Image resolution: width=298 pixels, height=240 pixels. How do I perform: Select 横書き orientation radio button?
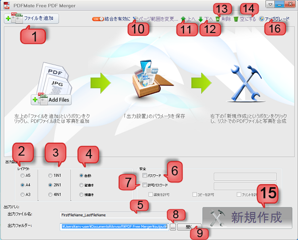tap(81, 194)
